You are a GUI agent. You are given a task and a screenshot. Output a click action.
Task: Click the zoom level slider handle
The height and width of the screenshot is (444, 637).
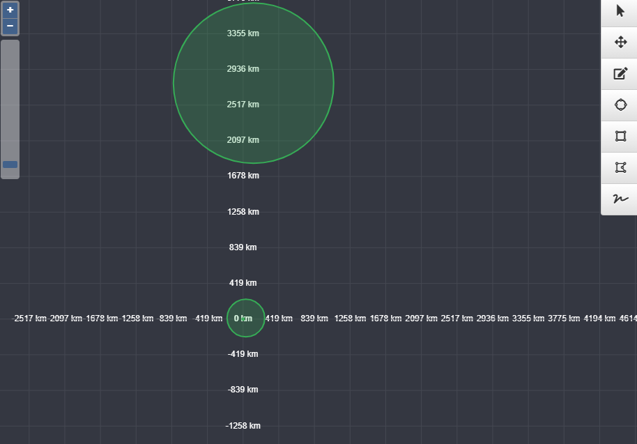tap(10, 164)
